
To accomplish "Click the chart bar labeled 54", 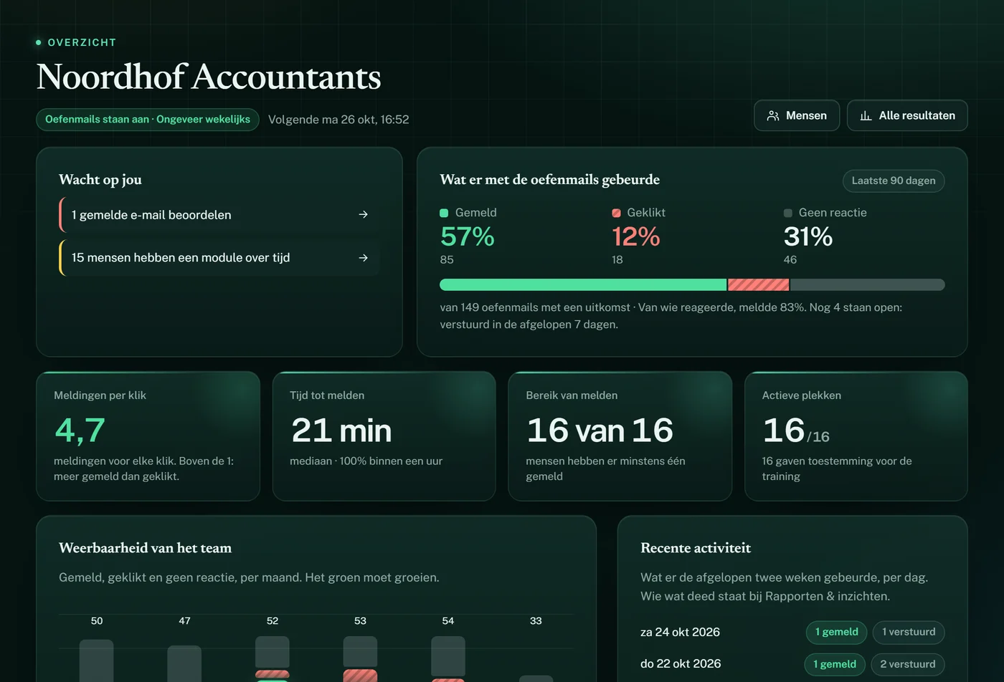I will (448, 659).
